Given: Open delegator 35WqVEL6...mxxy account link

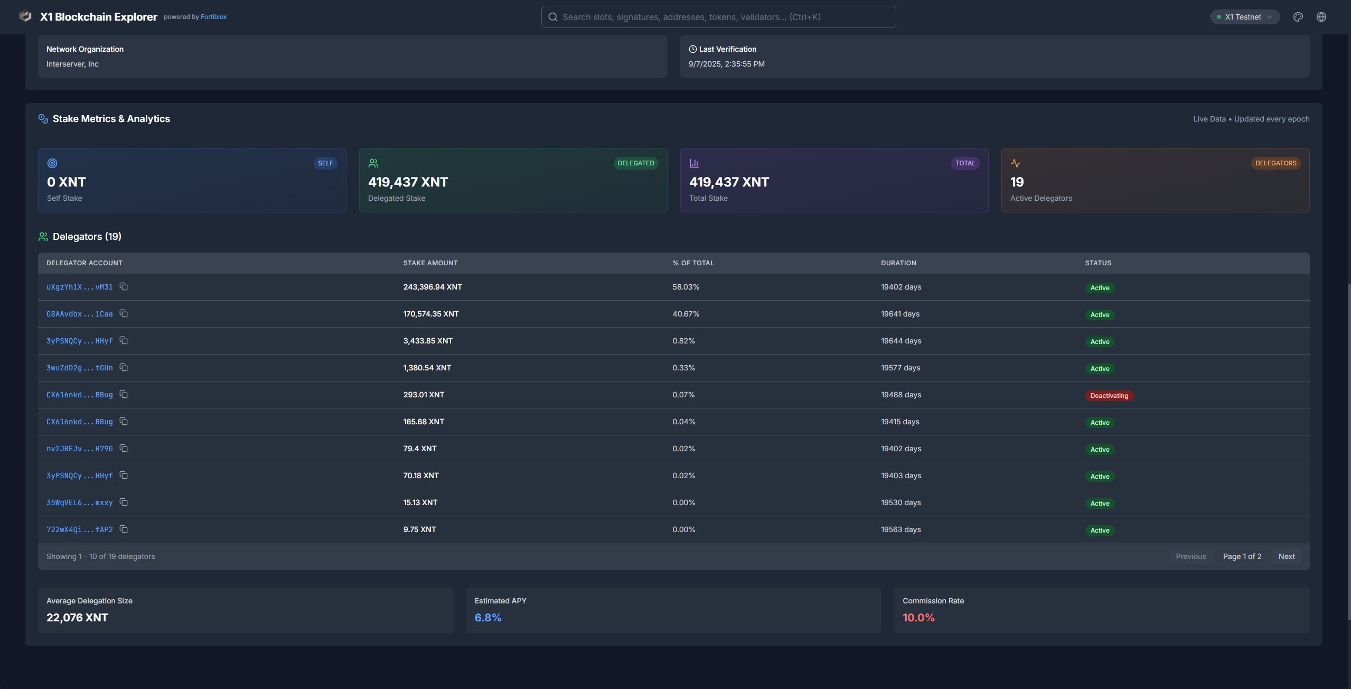Looking at the screenshot, I should click(x=79, y=502).
